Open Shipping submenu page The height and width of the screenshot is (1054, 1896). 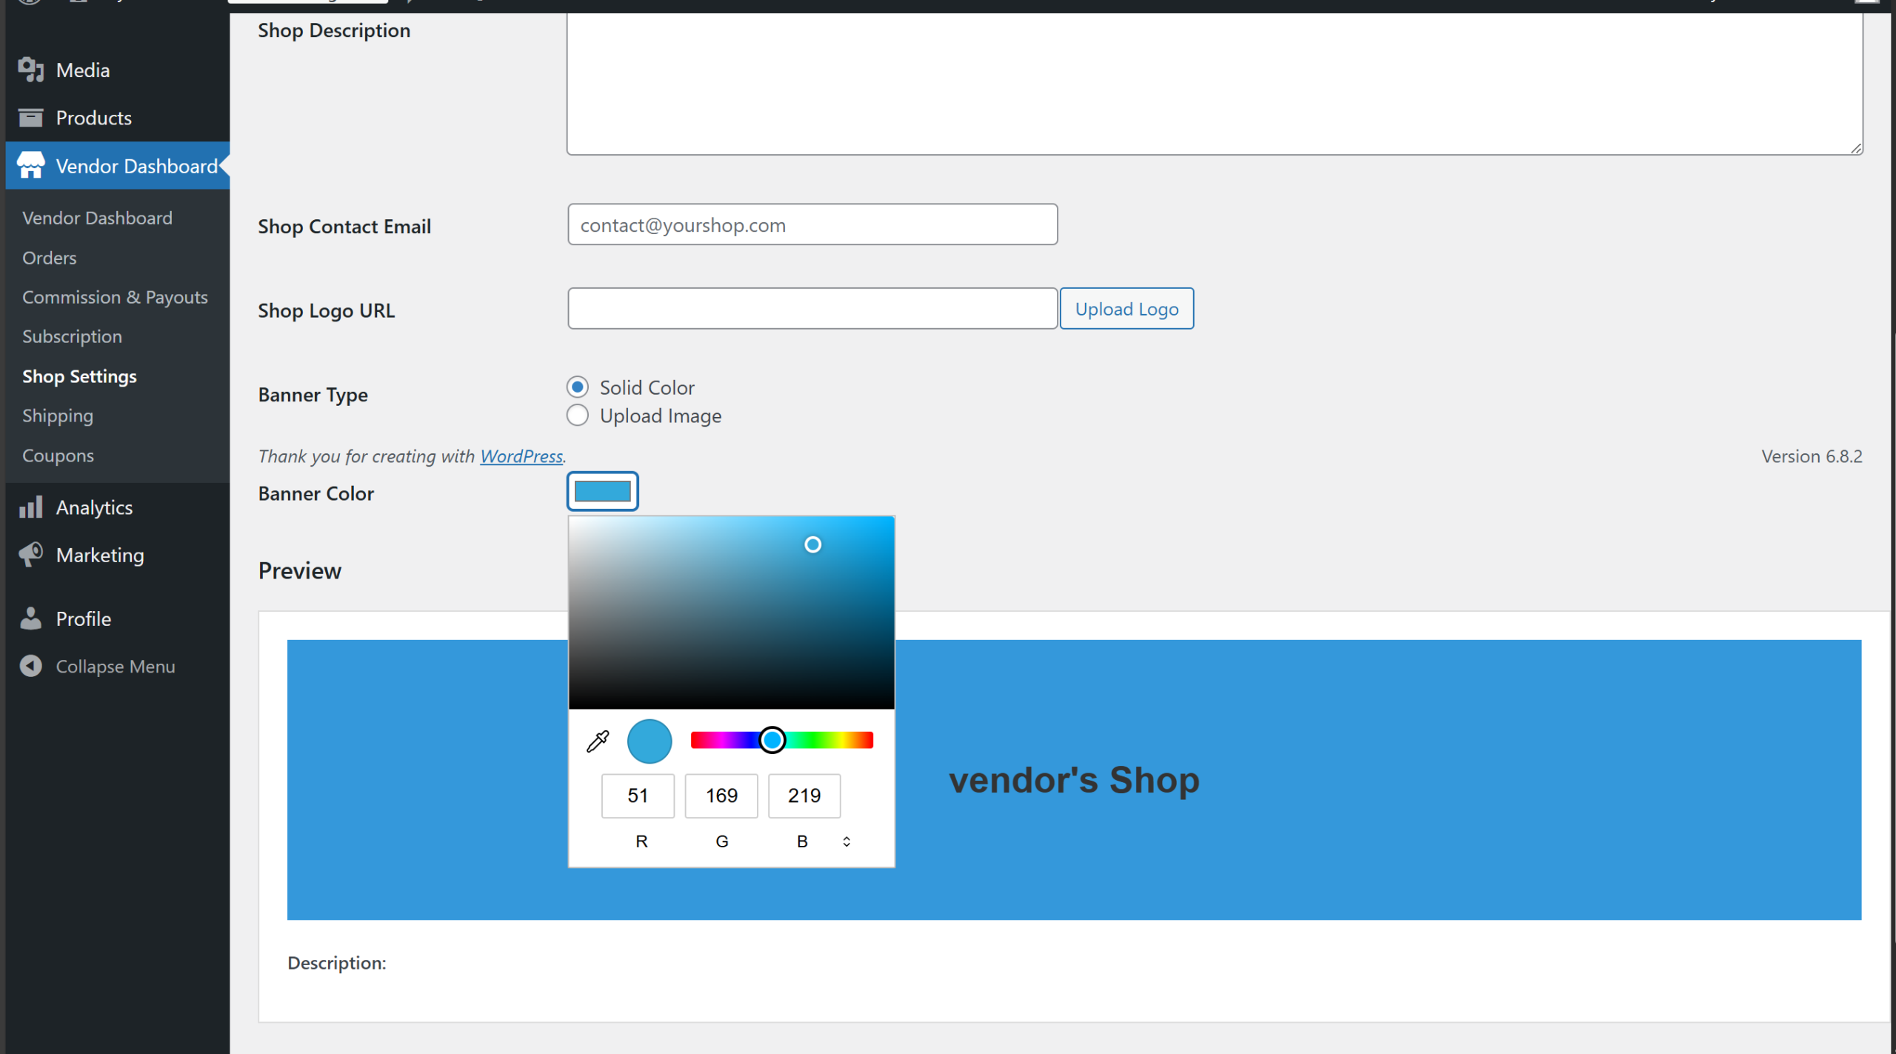[58, 416]
